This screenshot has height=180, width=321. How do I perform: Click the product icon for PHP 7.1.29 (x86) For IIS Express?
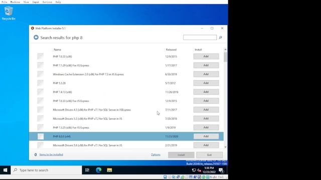[41, 65]
